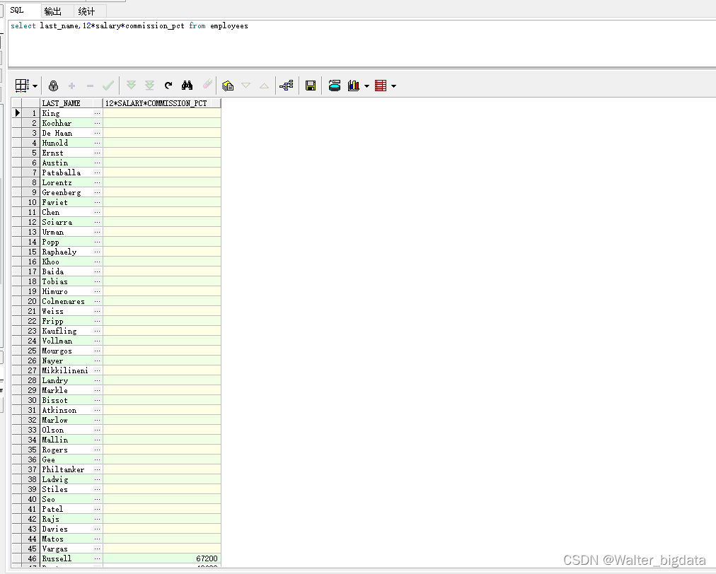Click the red table report icon
The image size is (716, 574).
click(x=381, y=86)
